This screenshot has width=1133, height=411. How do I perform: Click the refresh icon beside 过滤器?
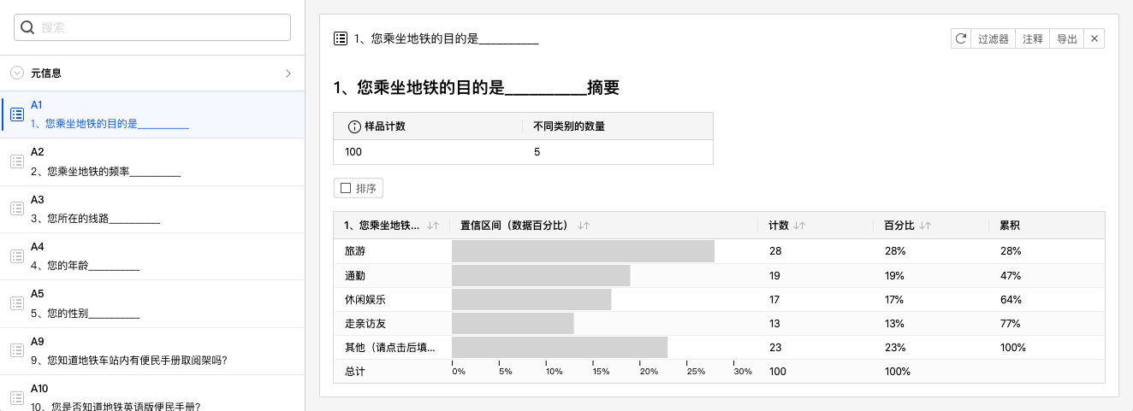point(961,38)
